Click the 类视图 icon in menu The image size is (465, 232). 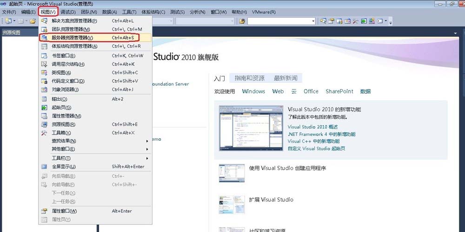[x=44, y=72]
